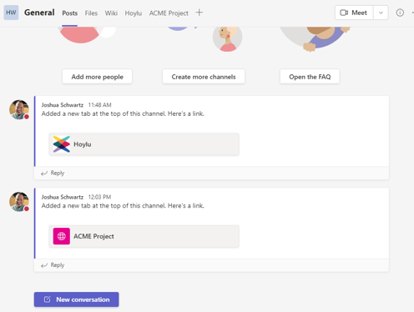The height and width of the screenshot is (312, 414).
Task: Select the Posts tab
Action: [x=70, y=13]
